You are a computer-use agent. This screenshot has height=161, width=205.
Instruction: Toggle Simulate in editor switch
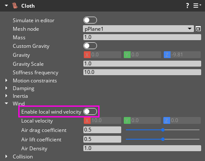tap(90, 20)
